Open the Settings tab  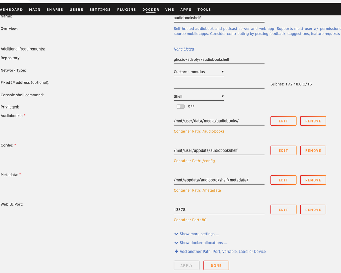(x=100, y=10)
